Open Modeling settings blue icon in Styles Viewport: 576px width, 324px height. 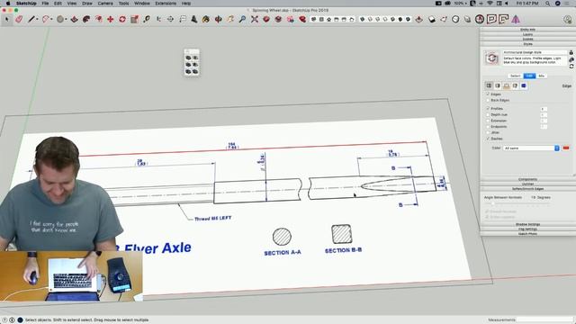tap(524, 85)
